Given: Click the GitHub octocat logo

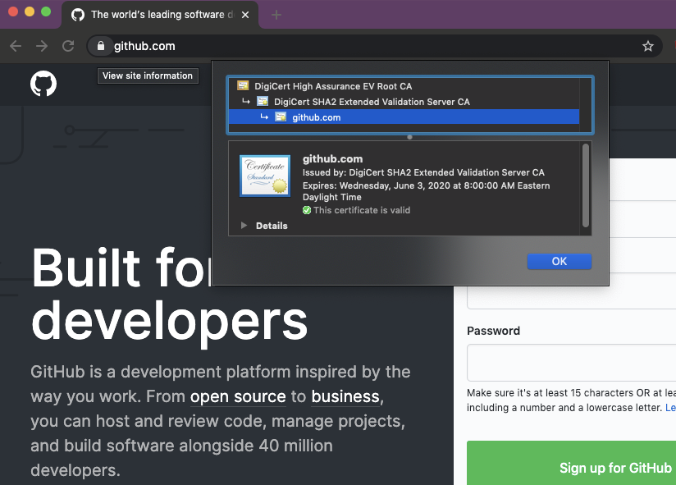Looking at the screenshot, I should 43,83.
